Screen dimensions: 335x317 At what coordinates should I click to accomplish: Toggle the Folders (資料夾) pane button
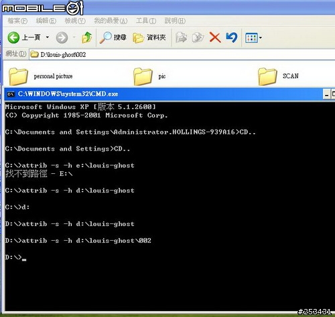[149, 37]
